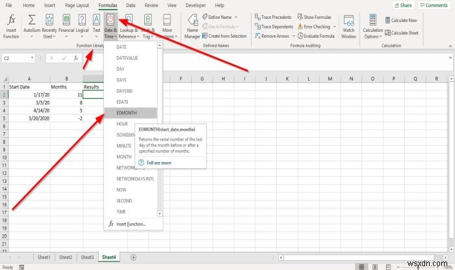Open Evaluate Formula
The image size is (455, 270).
[x=316, y=36]
